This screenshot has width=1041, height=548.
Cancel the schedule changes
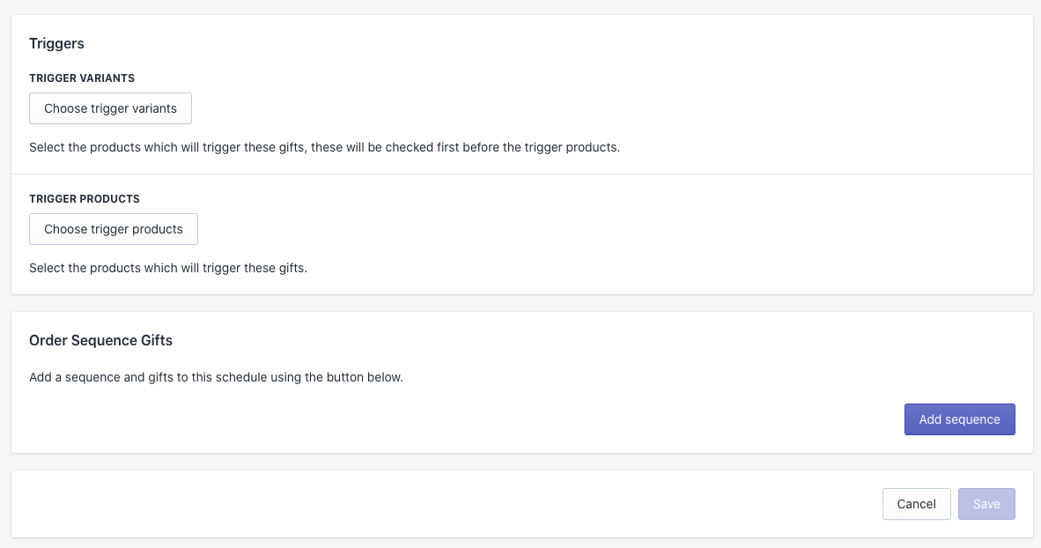[x=916, y=504]
